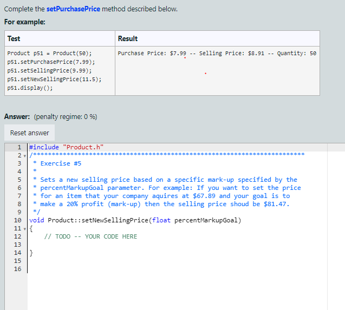Click the Product p51 = Product(50); line
Viewport: 345px width, 310px height.
49,53
